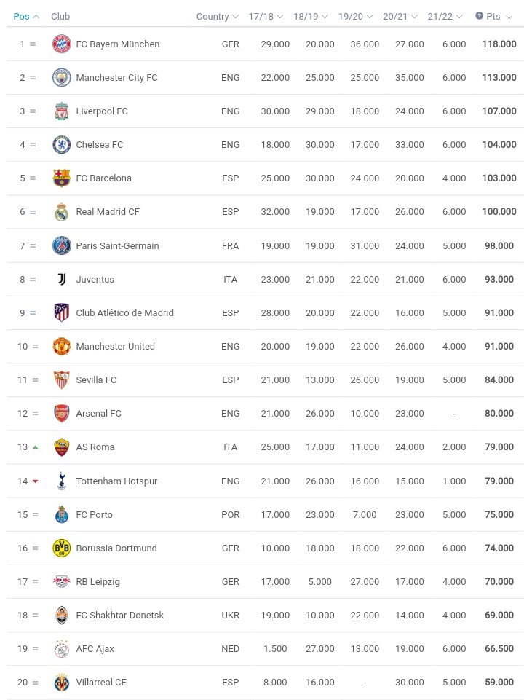Click the Liverpool FC crest icon
Viewport: 524px width, 700px height.
tap(62, 111)
